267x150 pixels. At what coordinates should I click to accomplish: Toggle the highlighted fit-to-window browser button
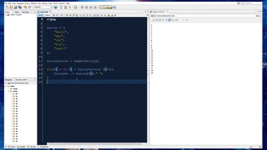tap(169, 20)
